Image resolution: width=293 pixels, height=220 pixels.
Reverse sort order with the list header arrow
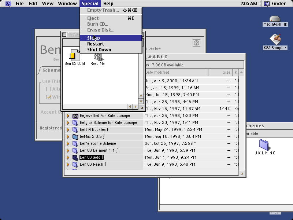(x=241, y=72)
